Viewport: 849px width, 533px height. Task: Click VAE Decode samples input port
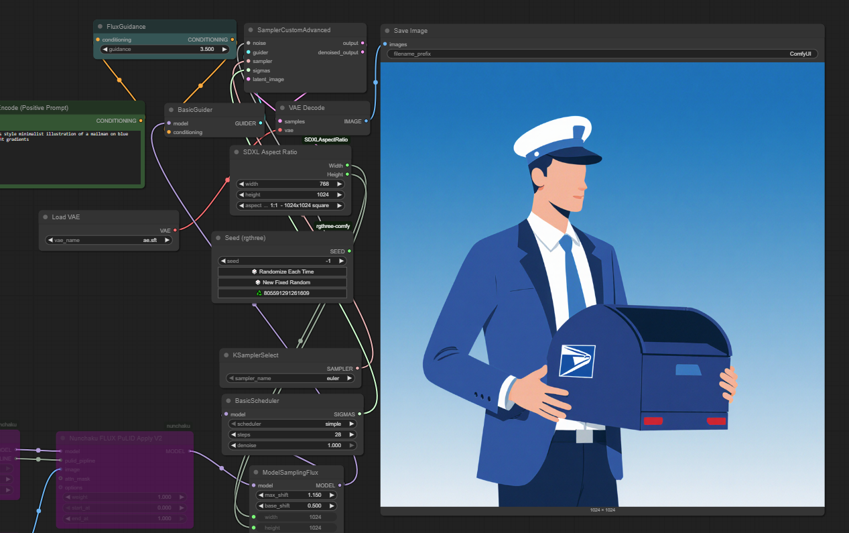click(x=279, y=121)
